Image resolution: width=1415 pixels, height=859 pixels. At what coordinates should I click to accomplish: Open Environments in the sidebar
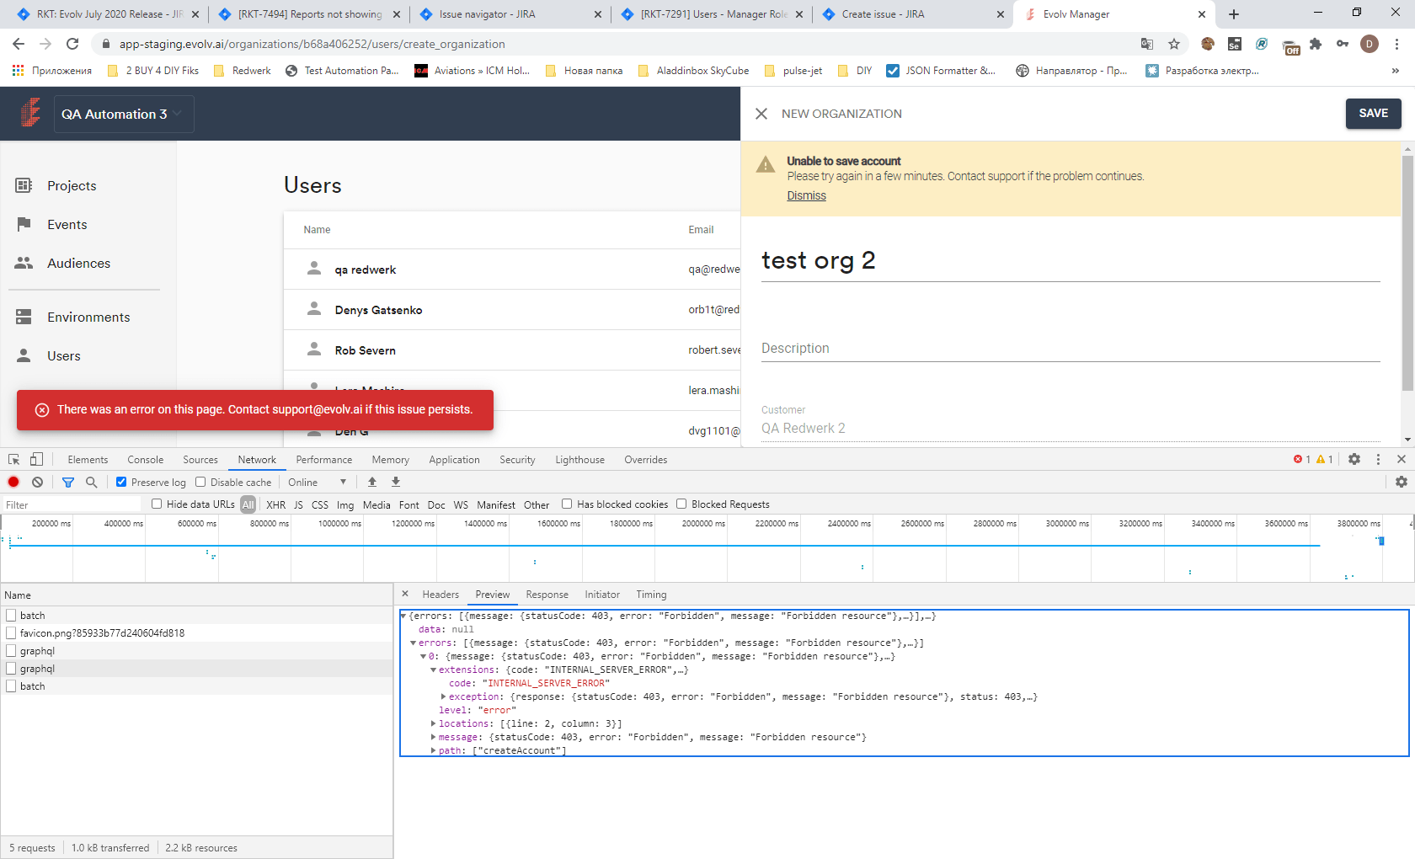point(88,317)
